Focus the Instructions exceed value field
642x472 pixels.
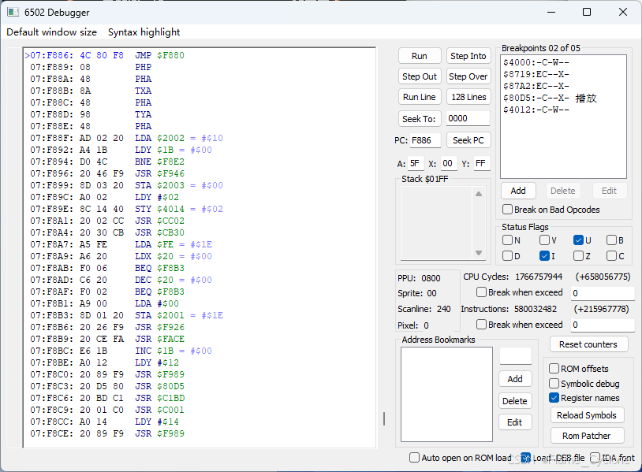(603, 325)
